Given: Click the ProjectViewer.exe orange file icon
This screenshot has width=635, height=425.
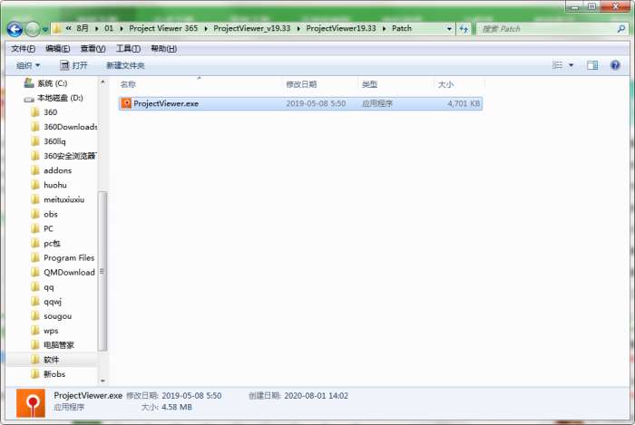Looking at the screenshot, I should tap(126, 103).
